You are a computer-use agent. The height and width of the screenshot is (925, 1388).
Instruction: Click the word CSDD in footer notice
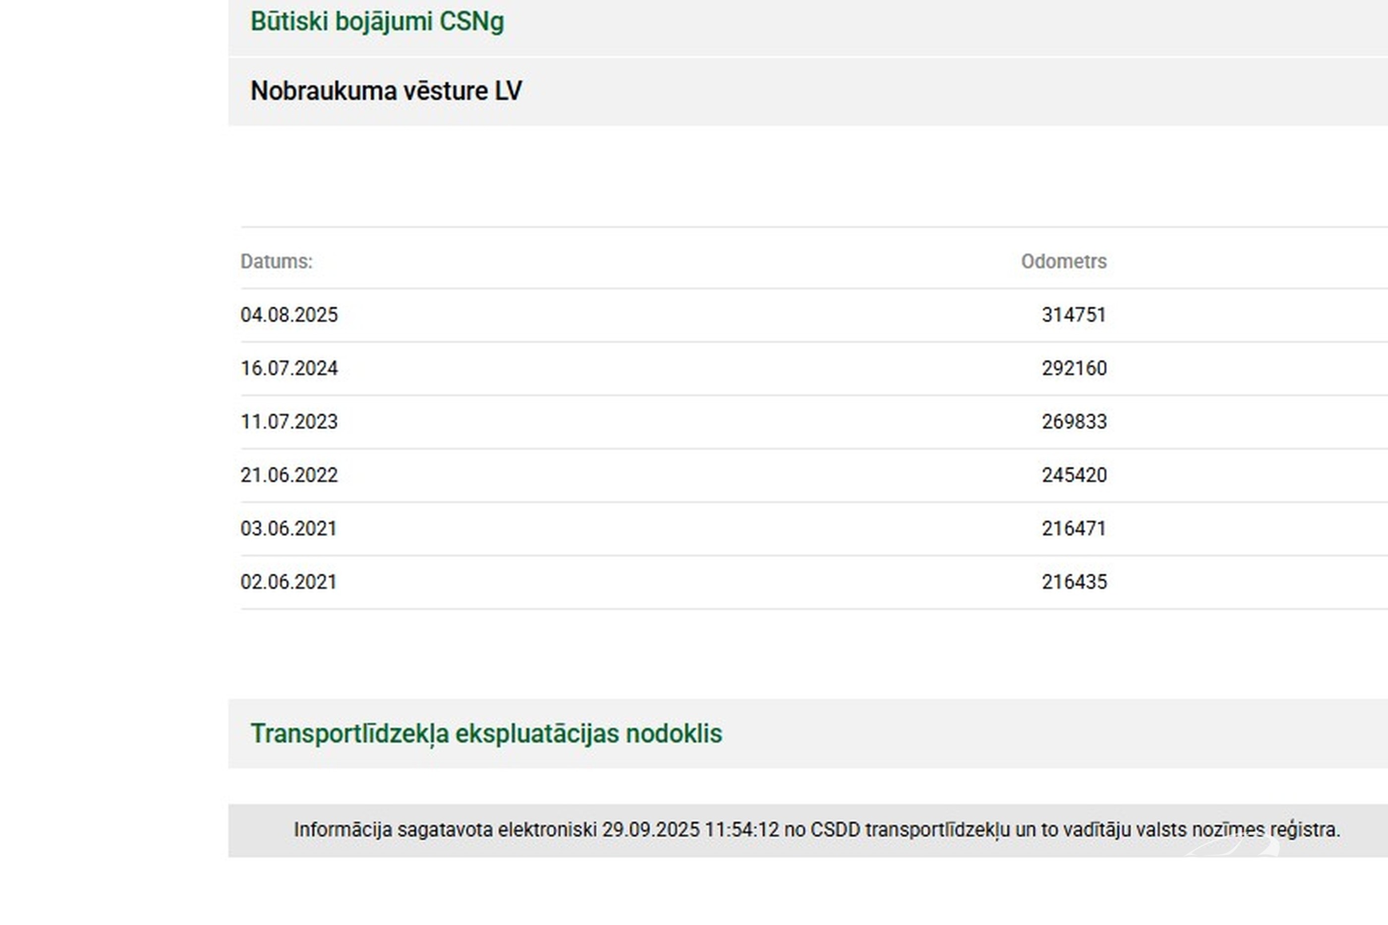(x=835, y=830)
